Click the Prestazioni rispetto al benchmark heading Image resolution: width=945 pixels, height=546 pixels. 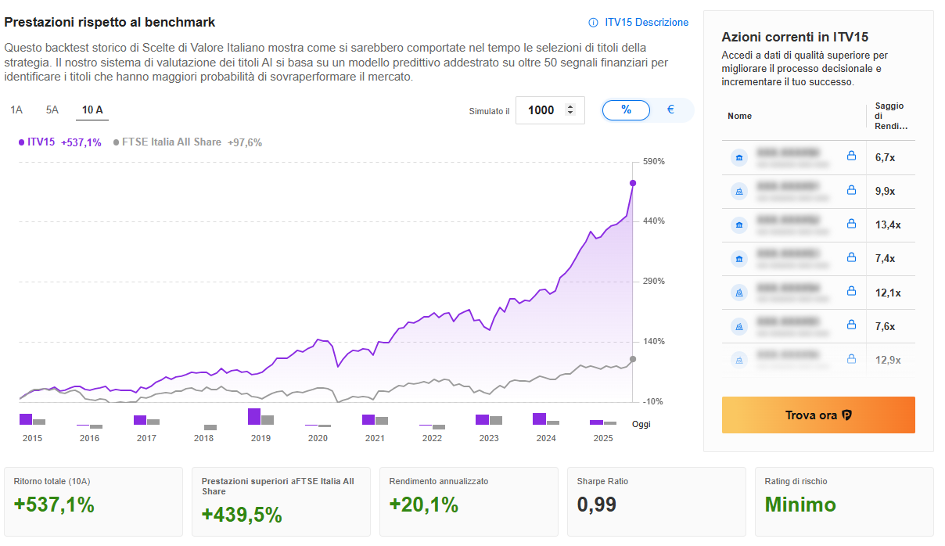[x=110, y=22]
